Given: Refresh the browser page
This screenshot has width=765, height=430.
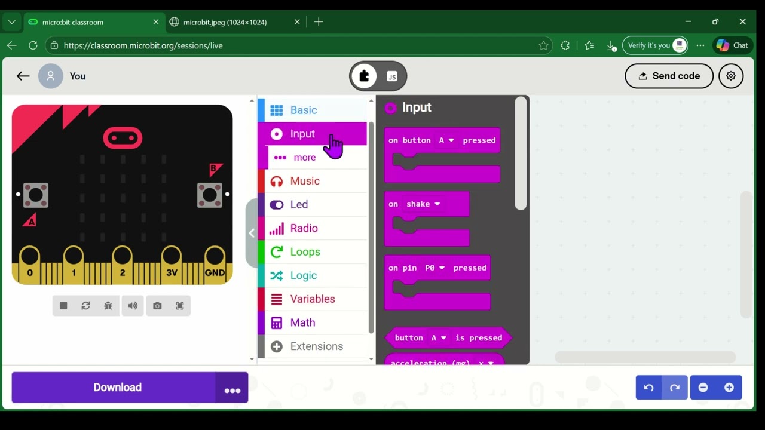Looking at the screenshot, I should pyautogui.click(x=33, y=45).
